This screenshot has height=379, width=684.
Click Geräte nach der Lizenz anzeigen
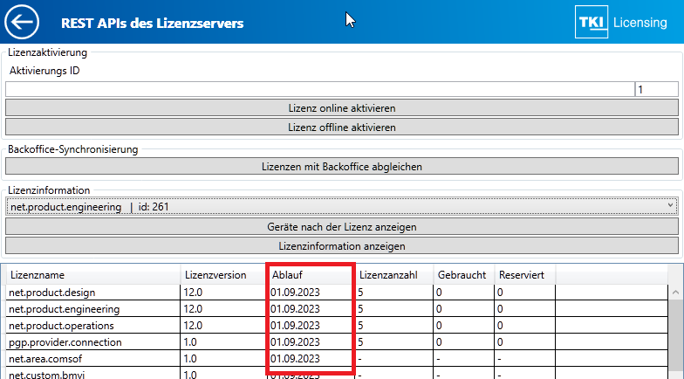click(x=342, y=227)
